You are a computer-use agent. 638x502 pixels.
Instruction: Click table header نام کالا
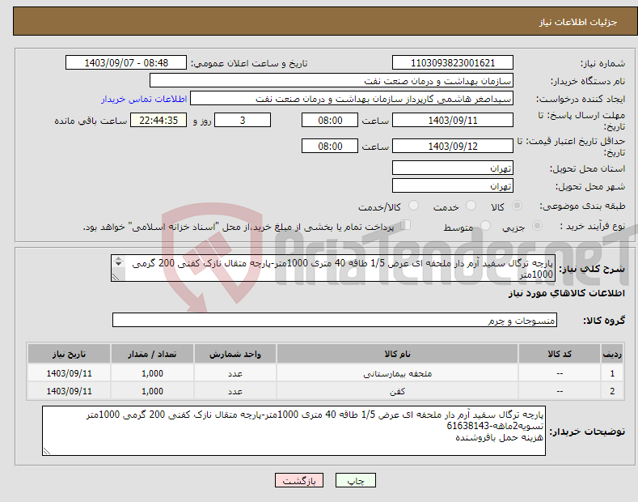click(397, 354)
